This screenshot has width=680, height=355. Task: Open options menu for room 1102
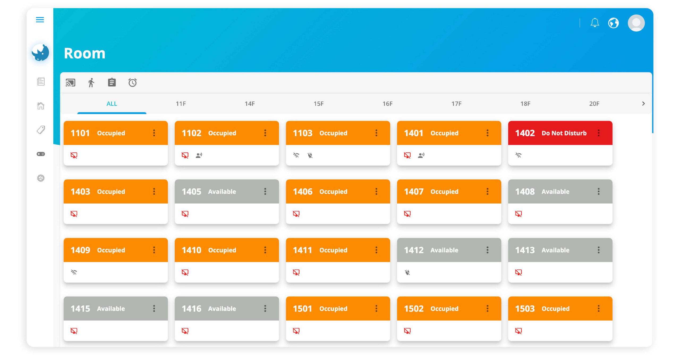[x=265, y=133]
